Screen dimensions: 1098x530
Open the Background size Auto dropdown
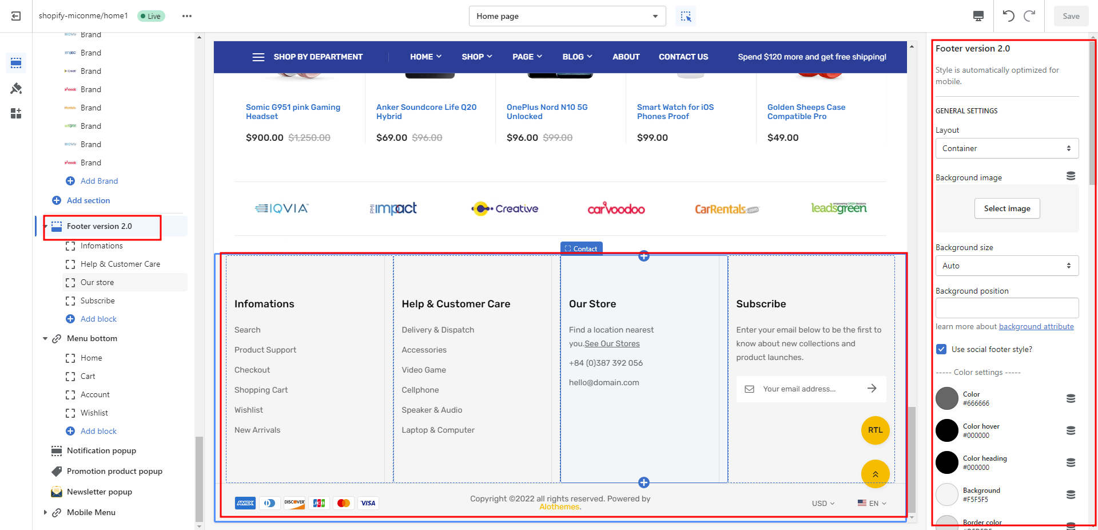(x=1006, y=266)
